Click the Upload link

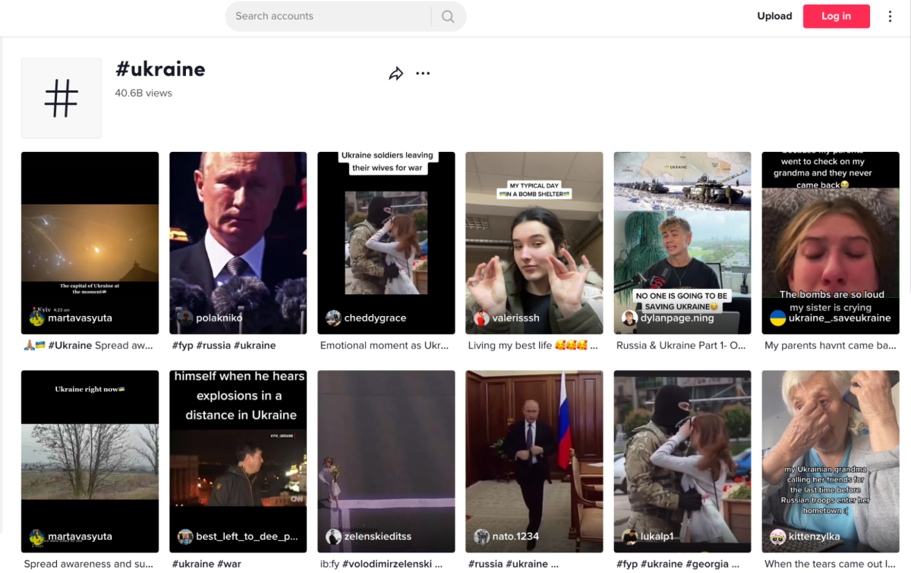774,16
